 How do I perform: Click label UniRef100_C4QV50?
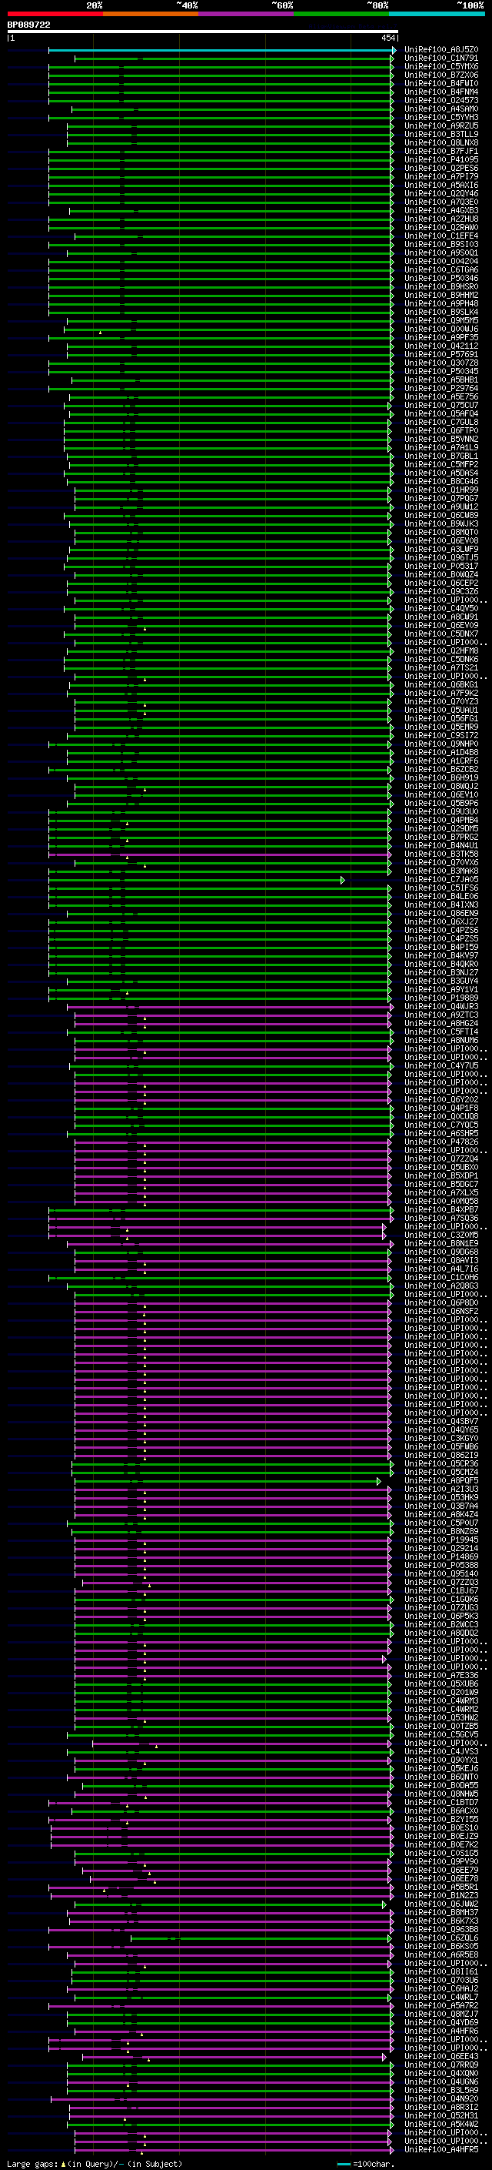[x=441, y=608]
